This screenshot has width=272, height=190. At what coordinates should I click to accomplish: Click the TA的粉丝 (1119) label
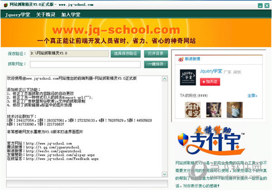194,96
